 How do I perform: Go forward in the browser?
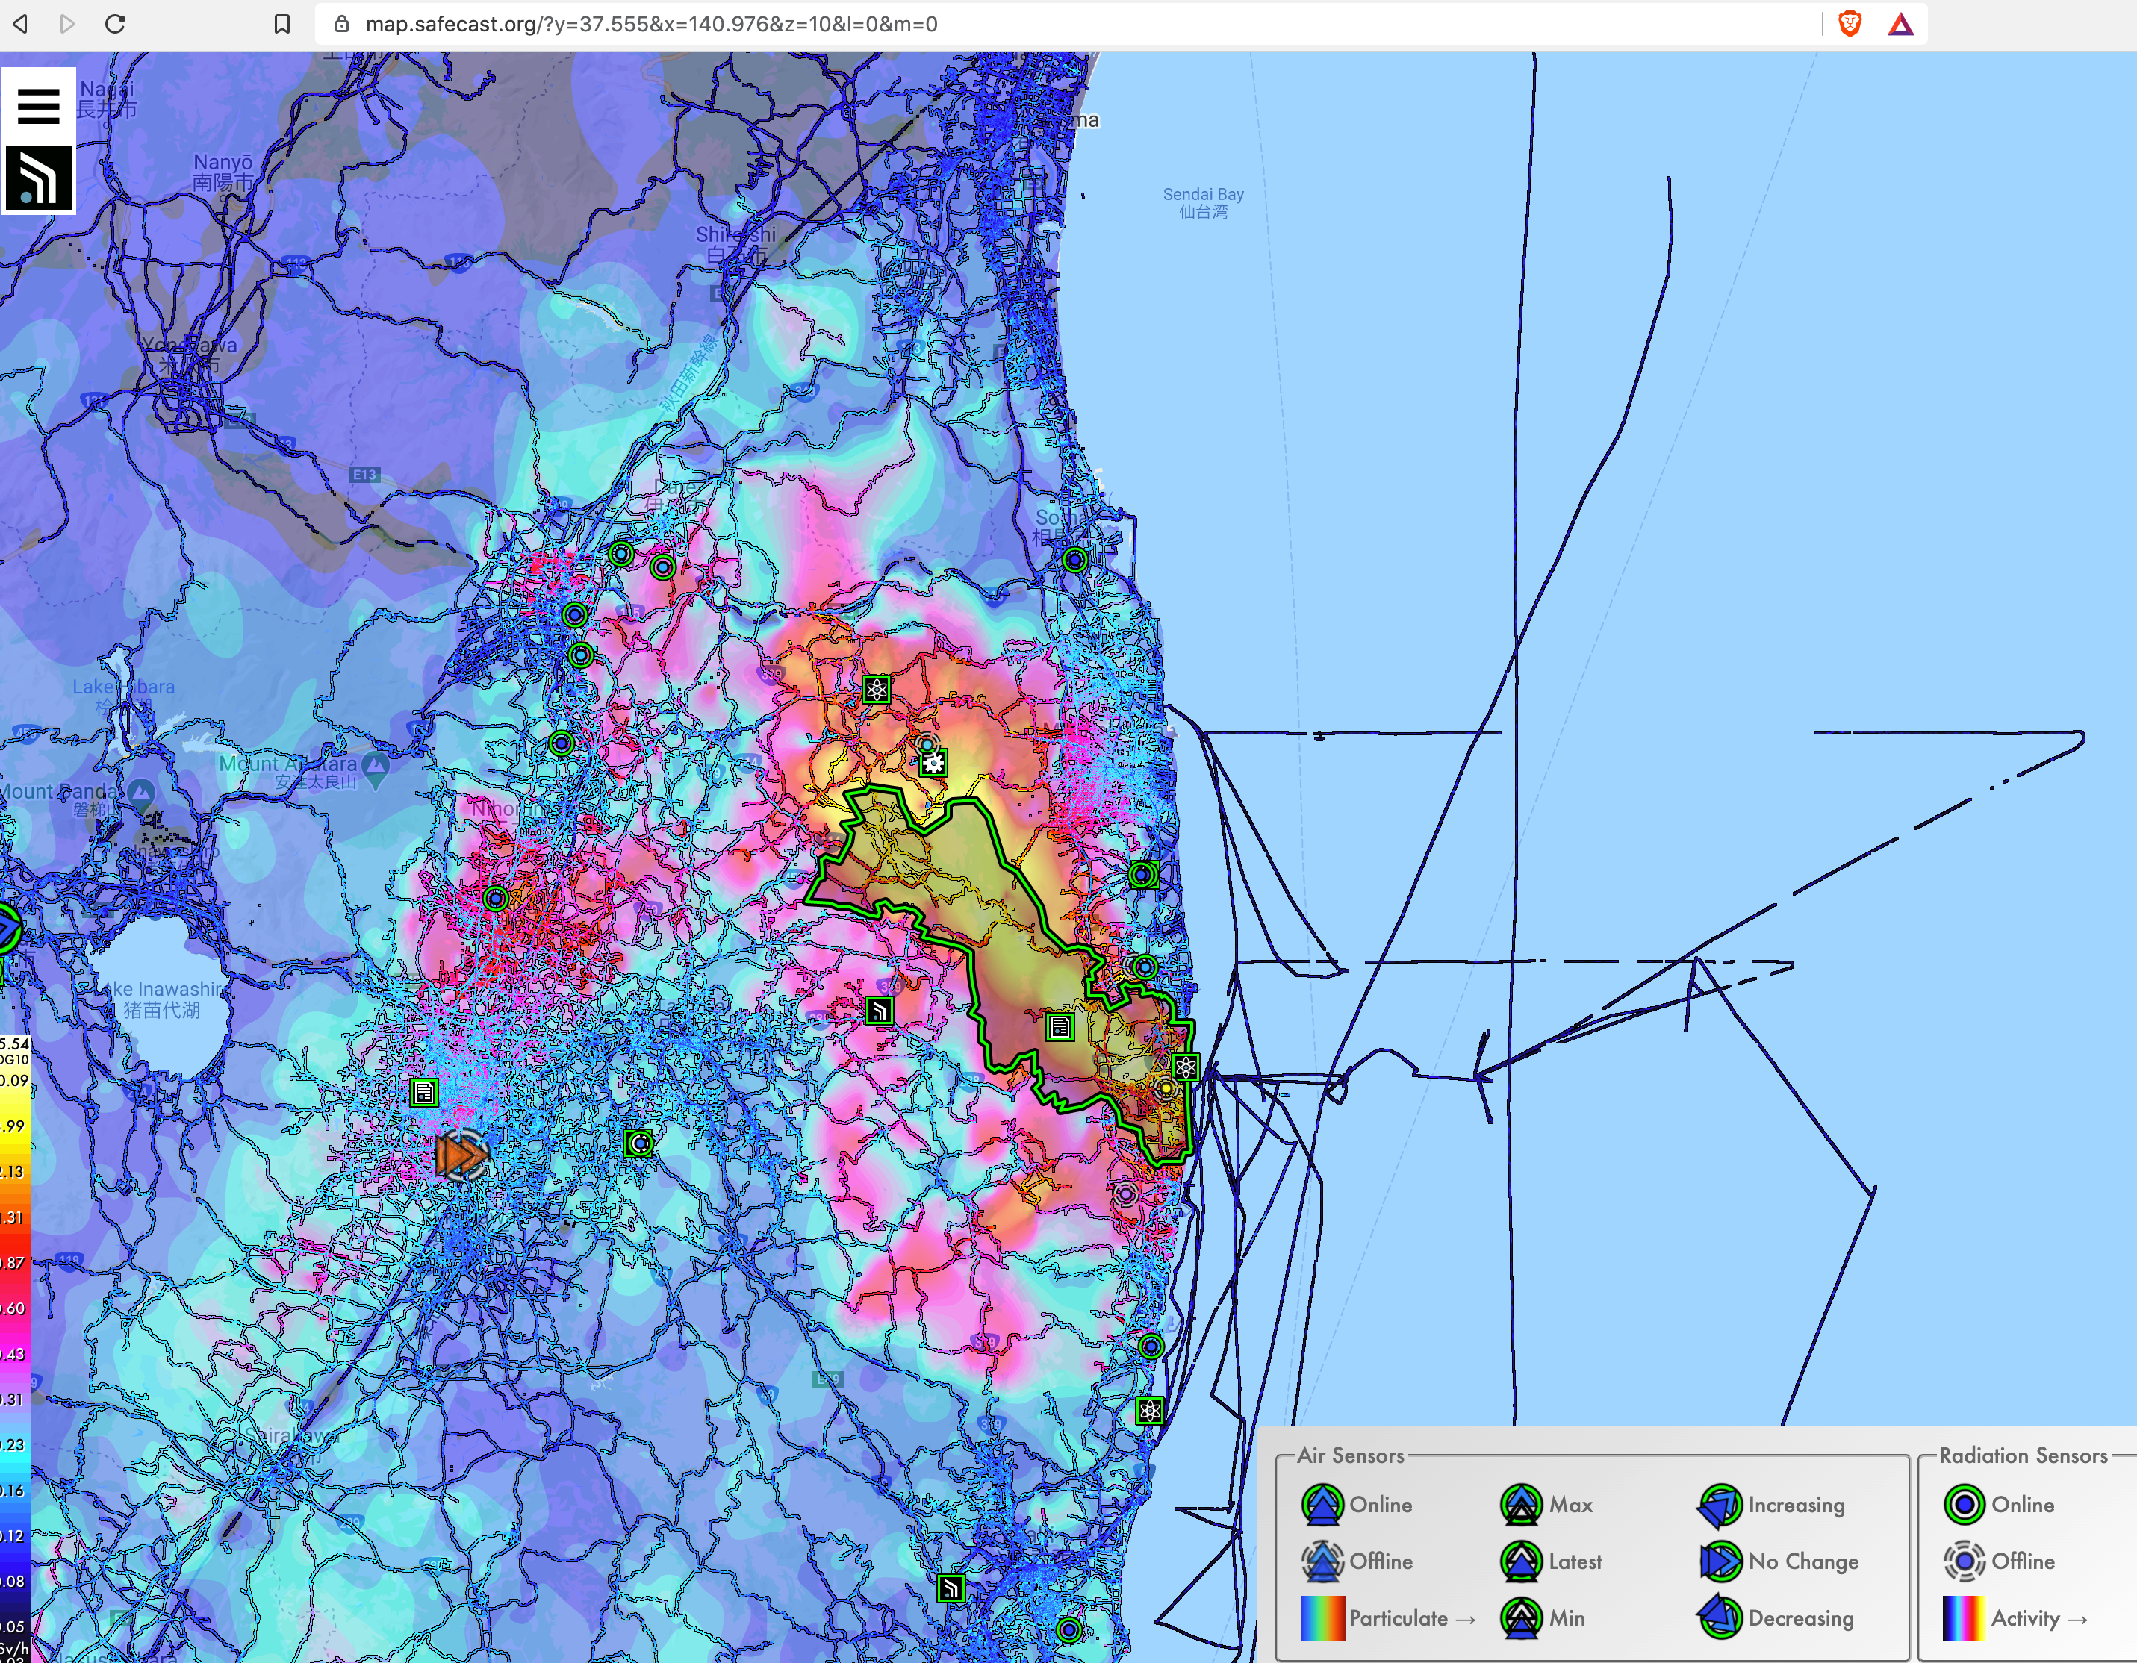pyautogui.click(x=66, y=23)
